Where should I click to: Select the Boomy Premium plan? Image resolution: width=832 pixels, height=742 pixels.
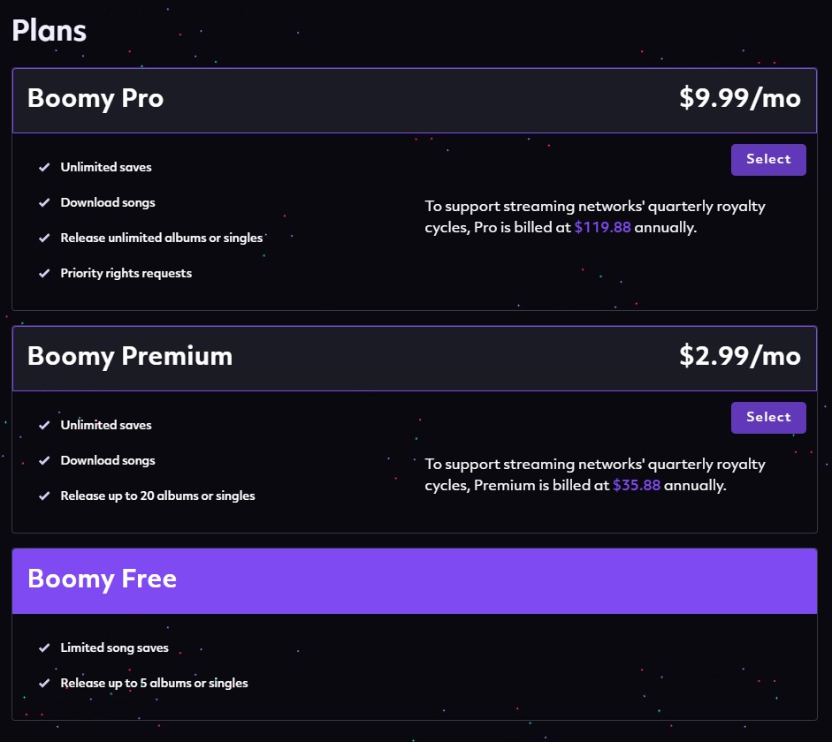click(767, 418)
